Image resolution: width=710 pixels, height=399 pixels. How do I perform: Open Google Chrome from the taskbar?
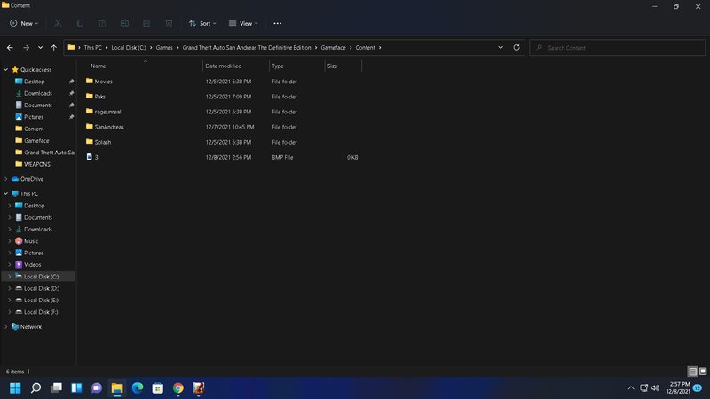(178, 388)
